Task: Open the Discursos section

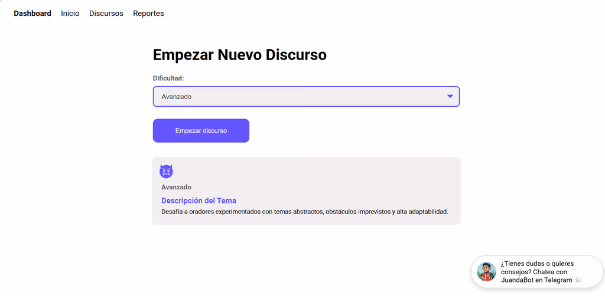Action: coord(106,14)
